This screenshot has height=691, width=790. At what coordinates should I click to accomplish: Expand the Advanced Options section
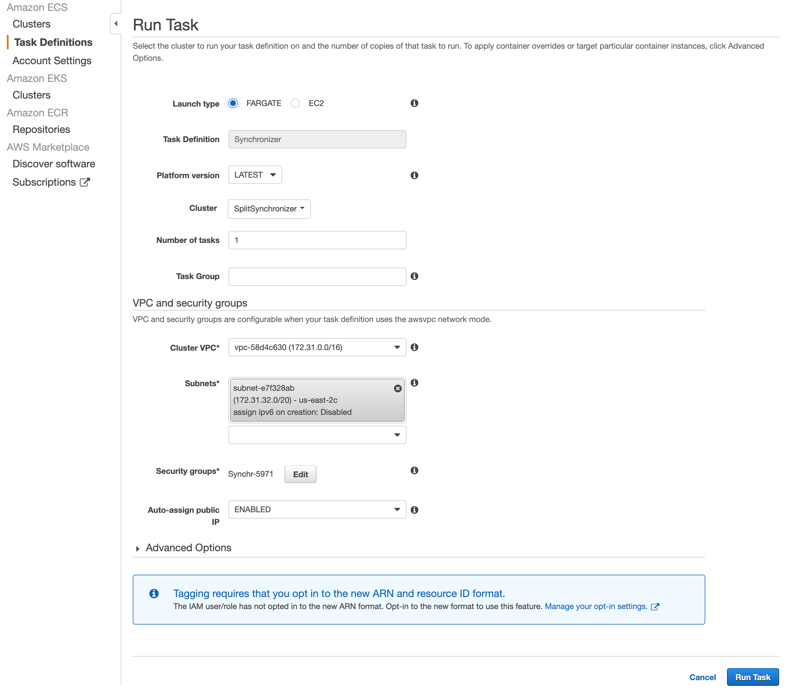coord(188,547)
